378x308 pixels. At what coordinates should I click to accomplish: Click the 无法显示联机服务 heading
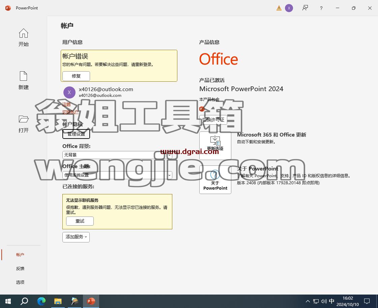click(82, 200)
